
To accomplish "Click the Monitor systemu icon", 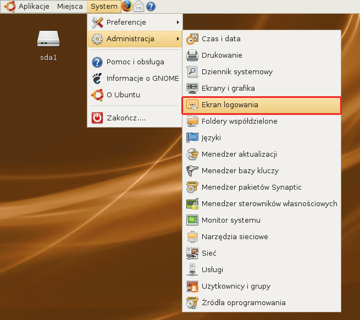I will point(192,220).
